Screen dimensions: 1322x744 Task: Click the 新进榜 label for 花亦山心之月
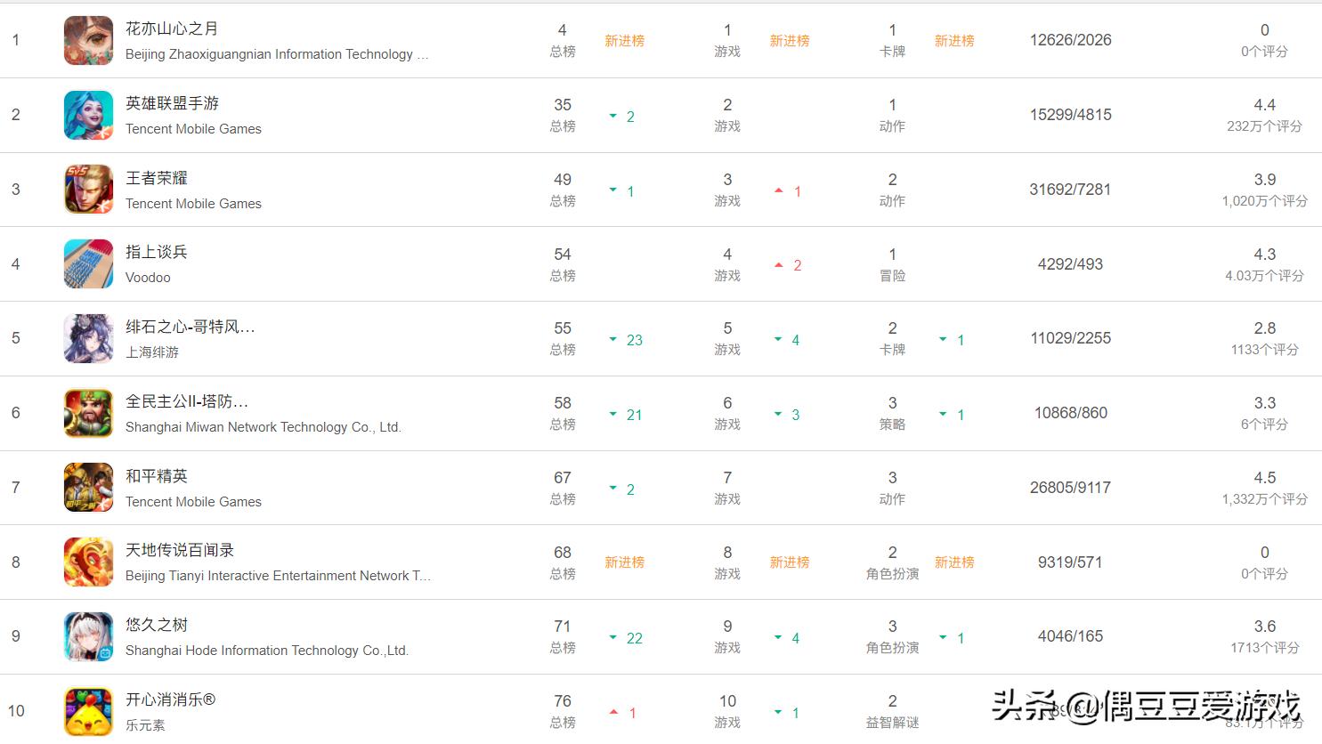625,40
